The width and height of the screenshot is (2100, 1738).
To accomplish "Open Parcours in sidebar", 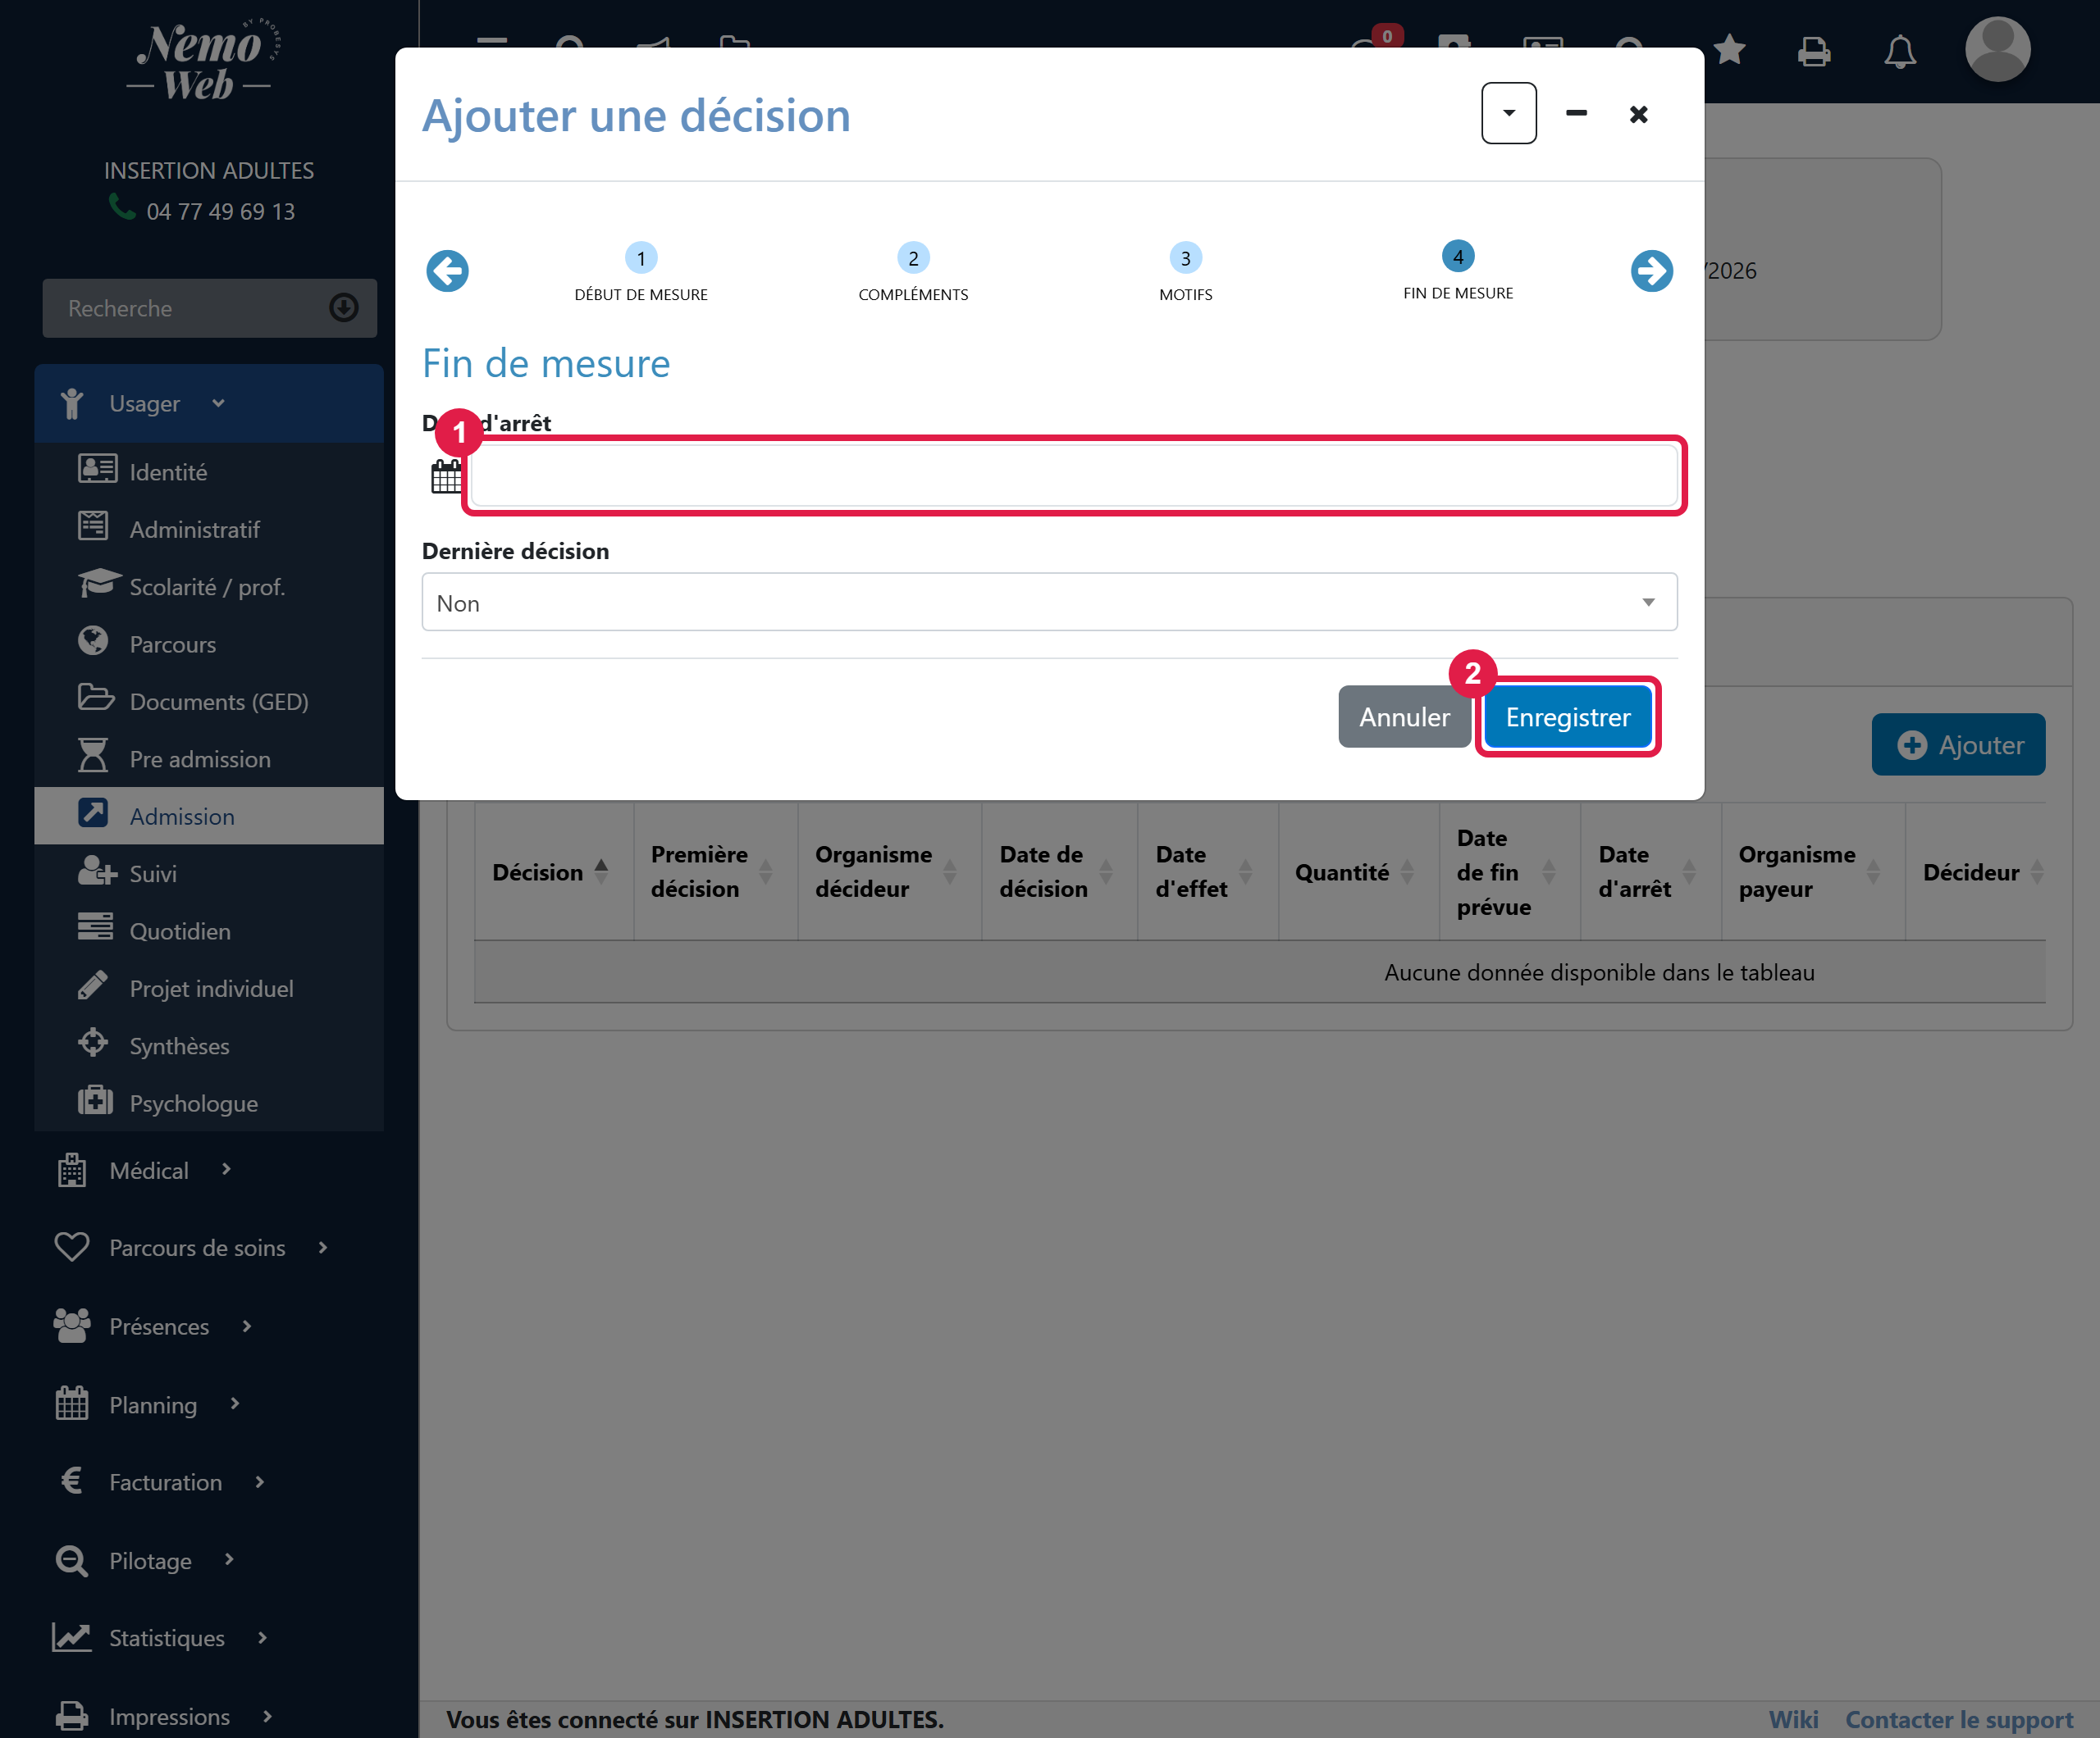I will [x=209, y=644].
